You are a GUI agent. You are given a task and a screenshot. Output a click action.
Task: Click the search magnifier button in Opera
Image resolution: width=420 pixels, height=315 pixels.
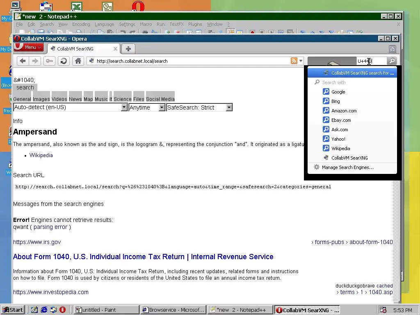pos(392,61)
